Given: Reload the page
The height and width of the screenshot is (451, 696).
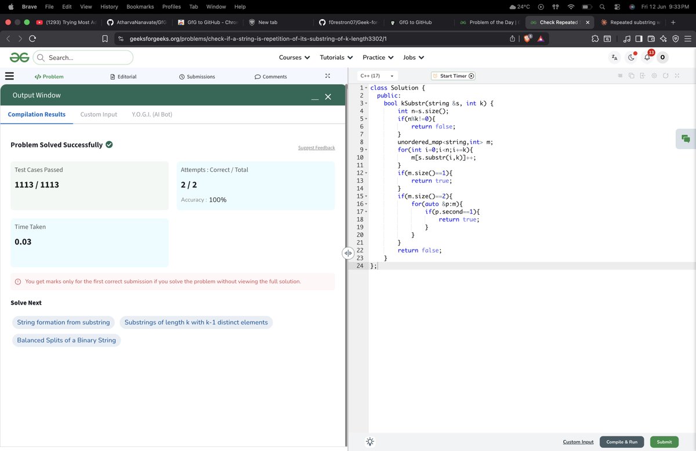Looking at the screenshot, I should (32, 39).
